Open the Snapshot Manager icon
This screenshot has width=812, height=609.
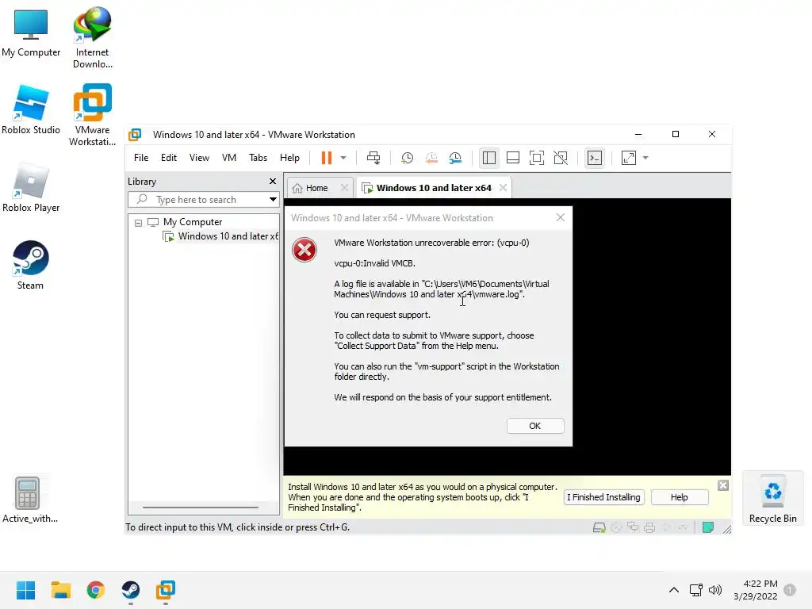click(455, 158)
